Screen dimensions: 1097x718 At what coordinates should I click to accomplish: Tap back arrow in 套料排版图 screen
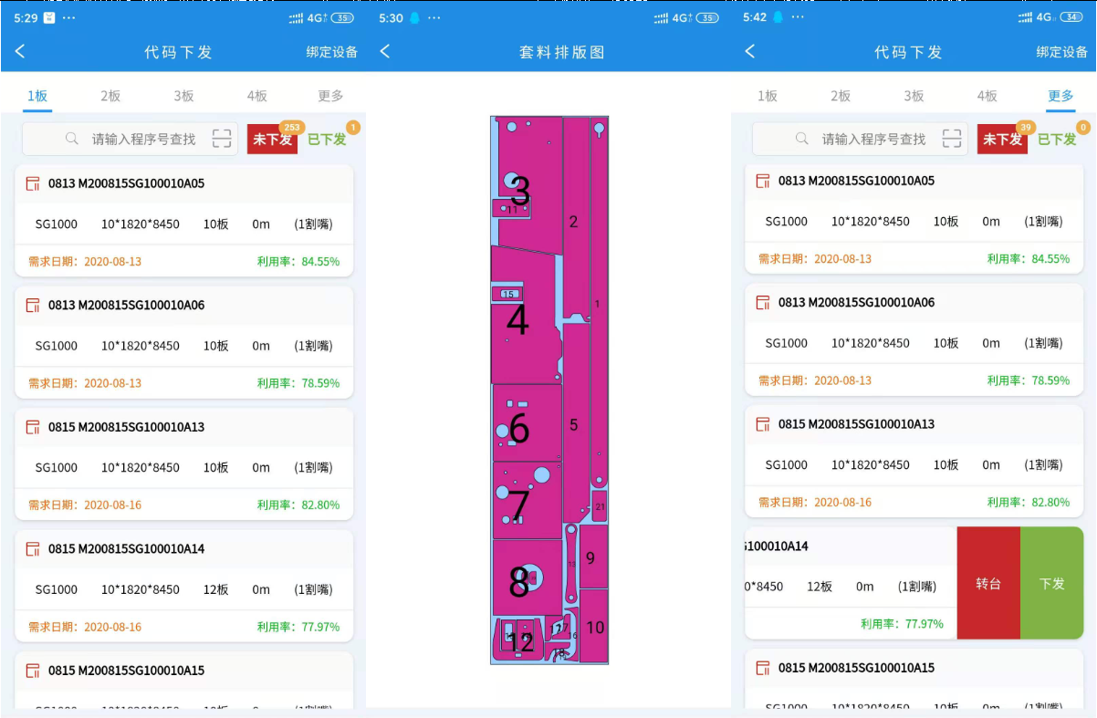click(x=385, y=52)
